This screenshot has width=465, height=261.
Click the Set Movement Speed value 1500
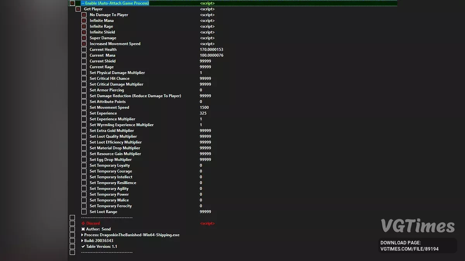(x=204, y=107)
